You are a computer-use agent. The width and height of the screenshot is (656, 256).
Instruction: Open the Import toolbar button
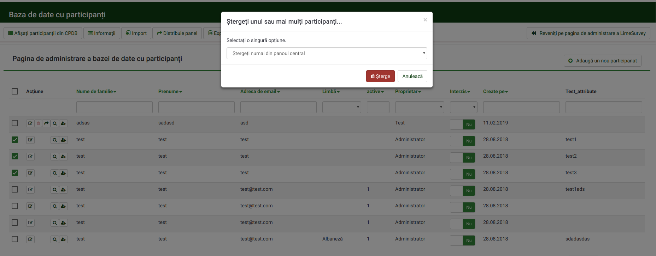point(136,33)
